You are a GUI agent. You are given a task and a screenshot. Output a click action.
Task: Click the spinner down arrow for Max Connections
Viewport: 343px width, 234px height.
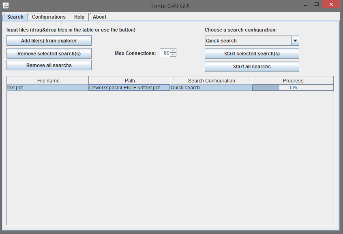pos(174,54)
